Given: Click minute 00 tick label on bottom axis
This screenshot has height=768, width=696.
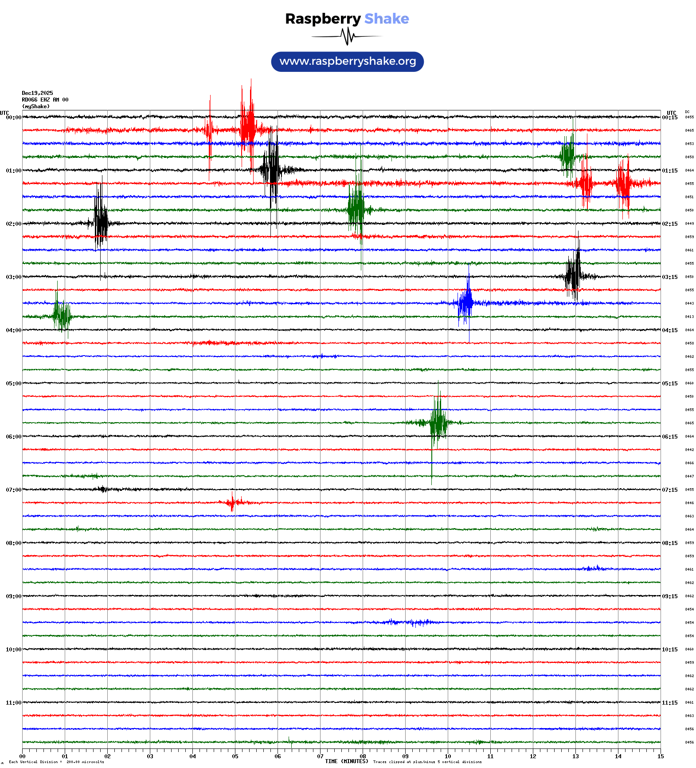Looking at the screenshot, I should point(23,756).
